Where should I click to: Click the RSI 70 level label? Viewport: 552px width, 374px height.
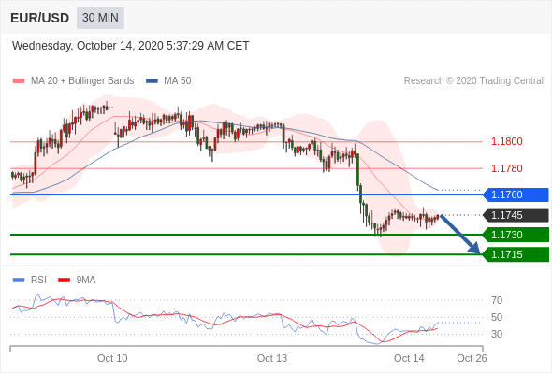tap(497, 300)
